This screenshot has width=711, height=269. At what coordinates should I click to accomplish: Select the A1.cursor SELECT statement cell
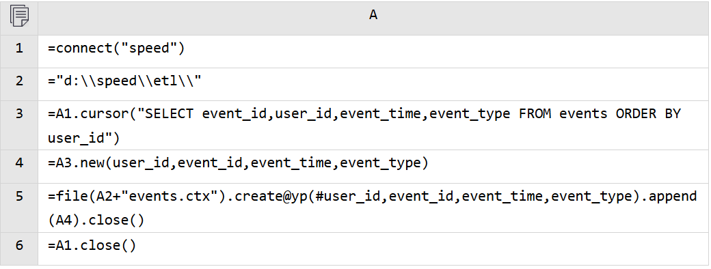click(x=373, y=125)
